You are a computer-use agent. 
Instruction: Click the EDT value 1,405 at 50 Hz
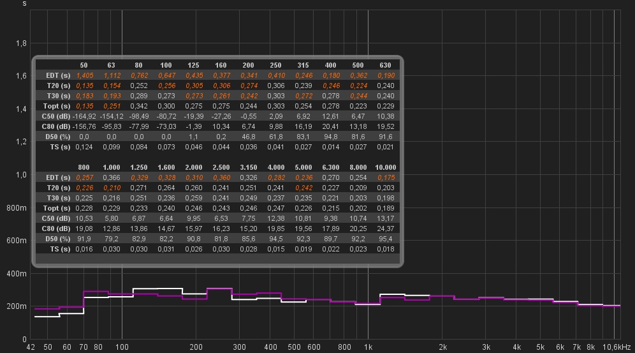tap(84, 75)
